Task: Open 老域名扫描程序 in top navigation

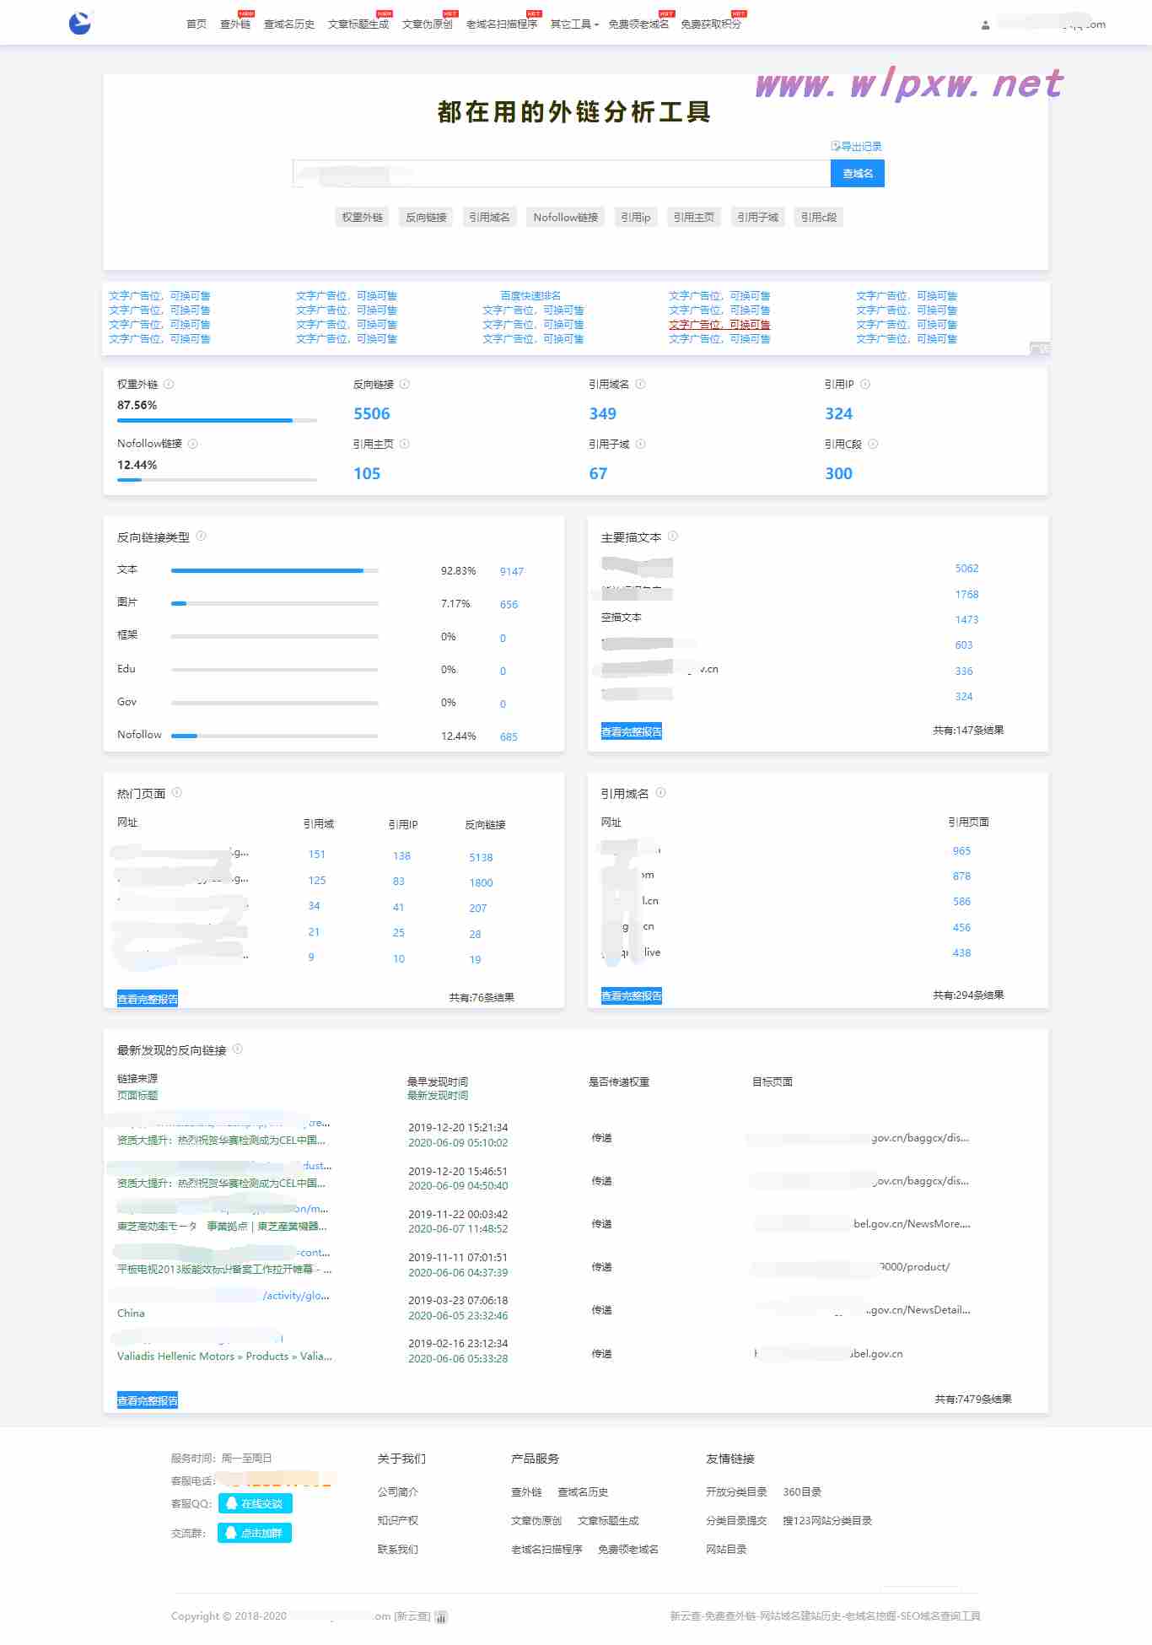Action: [x=502, y=24]
